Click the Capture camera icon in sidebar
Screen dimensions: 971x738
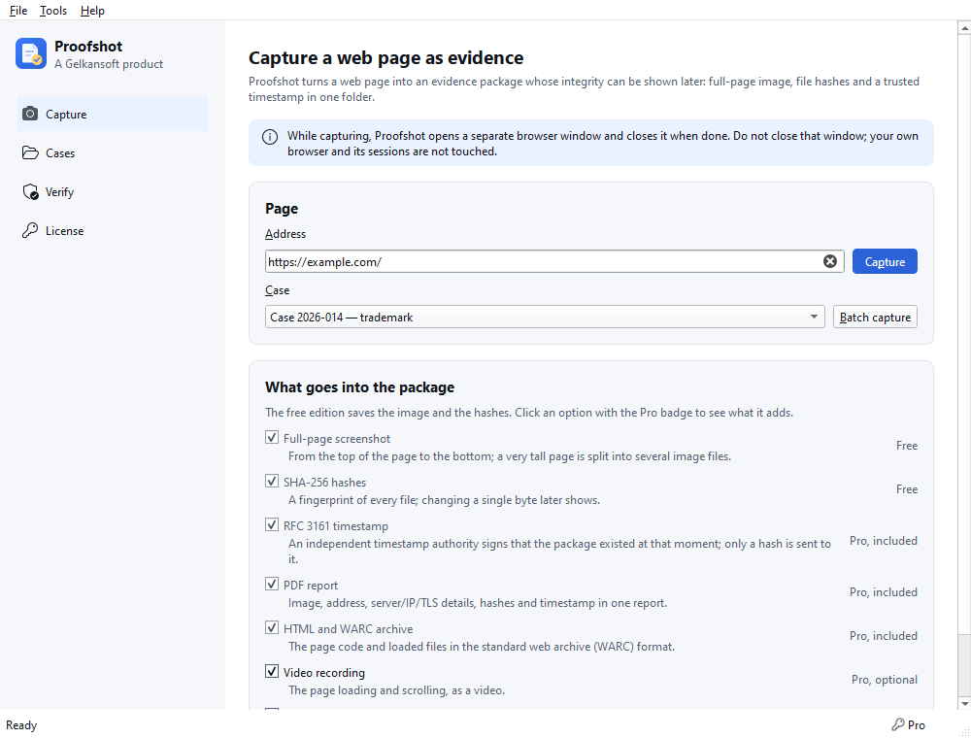coord(30,114)
